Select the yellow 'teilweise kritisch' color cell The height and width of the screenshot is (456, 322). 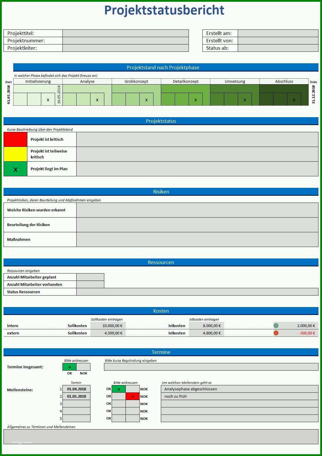point(15,154)
